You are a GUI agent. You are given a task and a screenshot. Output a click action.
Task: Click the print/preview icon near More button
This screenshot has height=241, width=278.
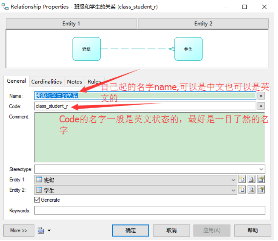coord(41,230)
